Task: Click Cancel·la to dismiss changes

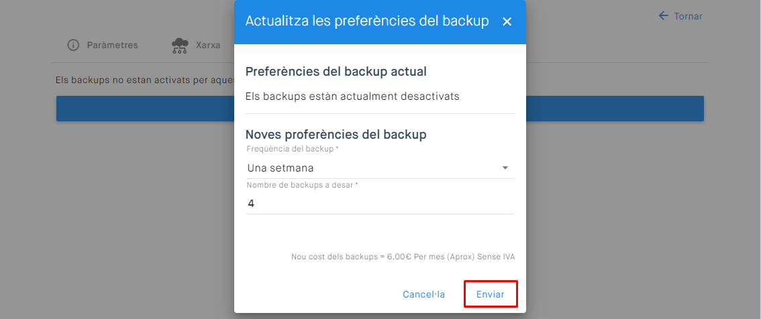Action: coord(423,294)
